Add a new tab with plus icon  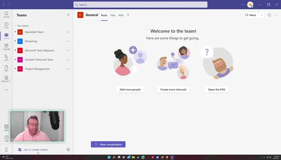[x=128, y=15]
